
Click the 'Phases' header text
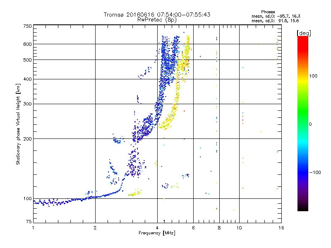coord(268,12)
